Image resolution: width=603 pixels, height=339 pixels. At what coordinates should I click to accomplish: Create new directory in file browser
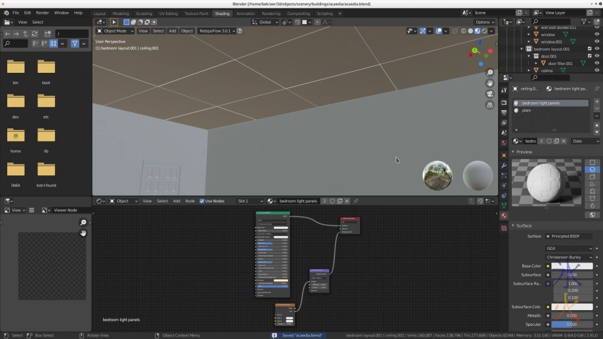pos(48,34)
